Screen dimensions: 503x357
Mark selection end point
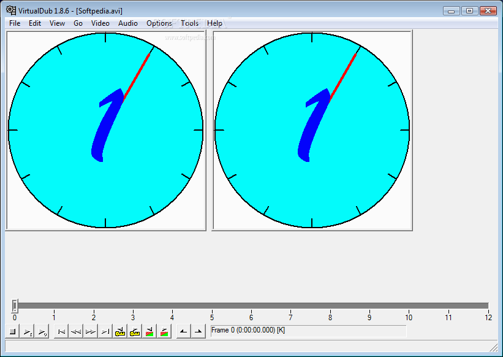[198, 332]
